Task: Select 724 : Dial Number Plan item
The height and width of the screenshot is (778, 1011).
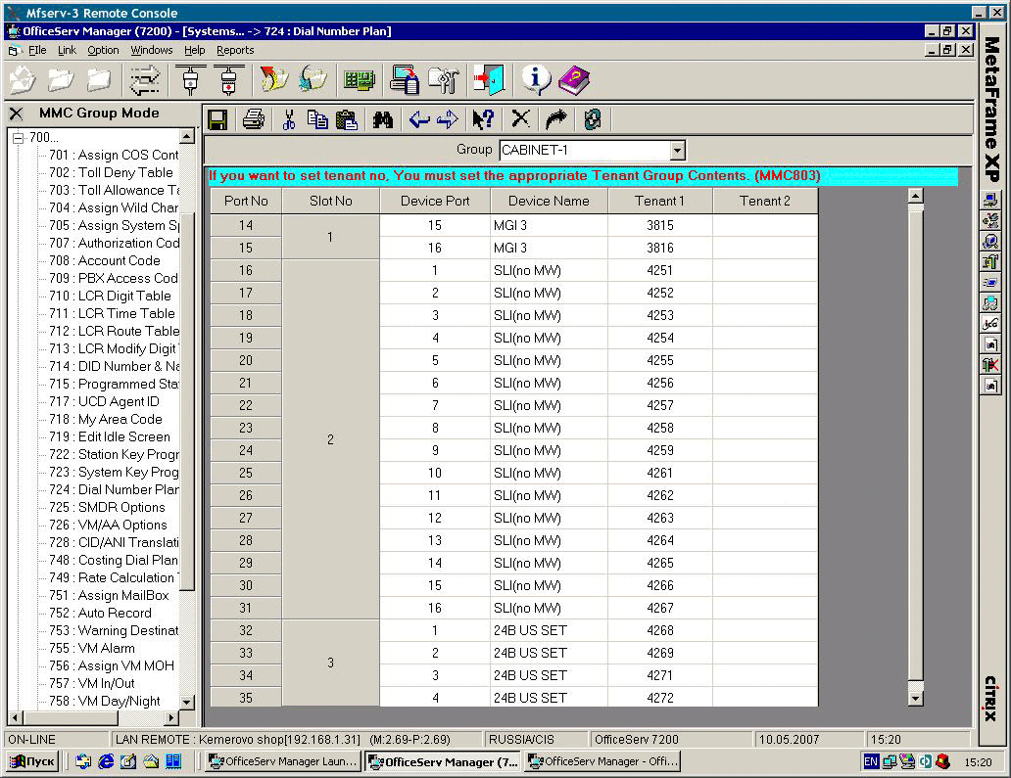Action: pyautogui.click(x=114, y=490)
